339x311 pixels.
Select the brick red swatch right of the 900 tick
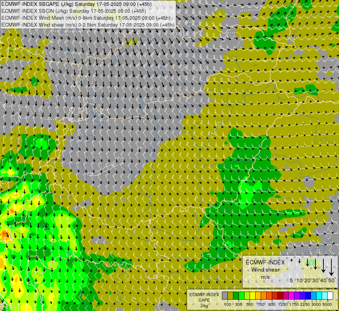pos(275,296)
